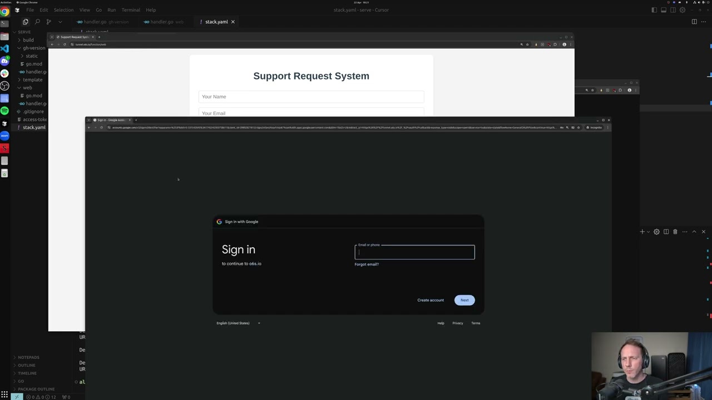Split the terminal panel
This screenshot has width=712, height=400.
point(666,232)
